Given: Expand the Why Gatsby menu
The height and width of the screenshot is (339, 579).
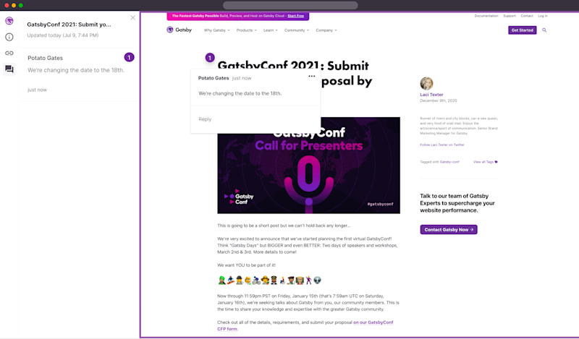Looking at the screenshot, I should [216, 30].
